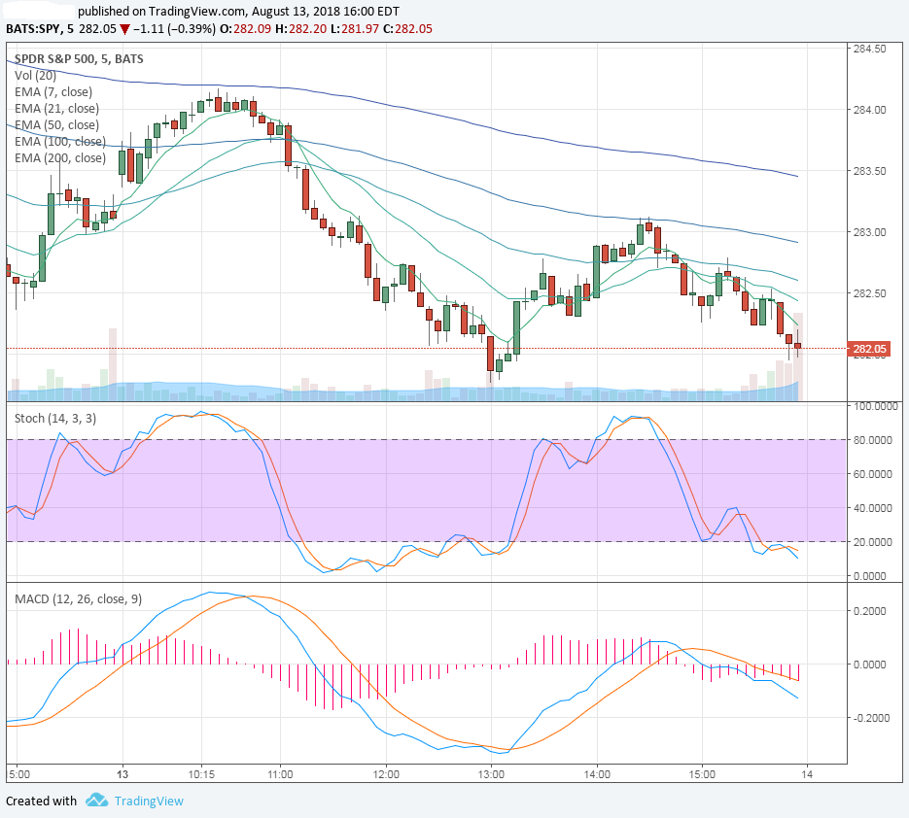Click the 20.0000 stochastic axis label
Viewport: 909px width, 818px height.
pos(872,542)
